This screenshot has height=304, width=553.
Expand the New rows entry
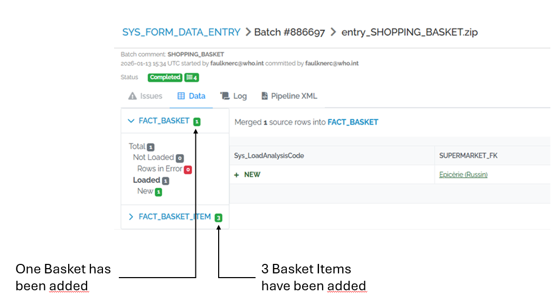151,191
